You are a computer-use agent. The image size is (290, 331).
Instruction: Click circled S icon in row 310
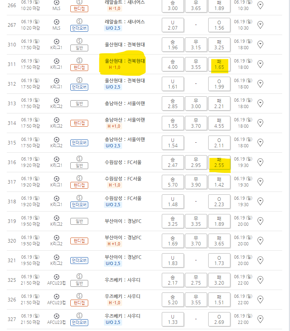pos(79,41)
